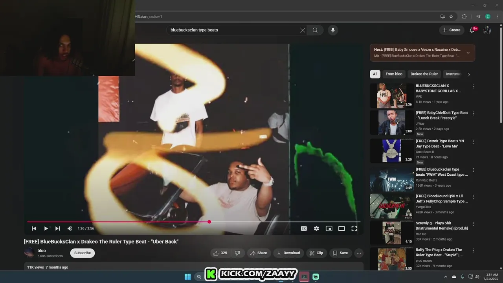Skip to the previous video

34,228
